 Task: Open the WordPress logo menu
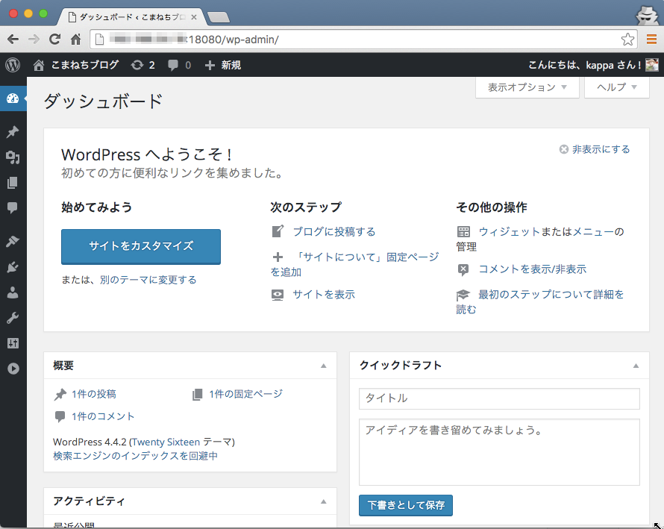(x=13, y=65)
